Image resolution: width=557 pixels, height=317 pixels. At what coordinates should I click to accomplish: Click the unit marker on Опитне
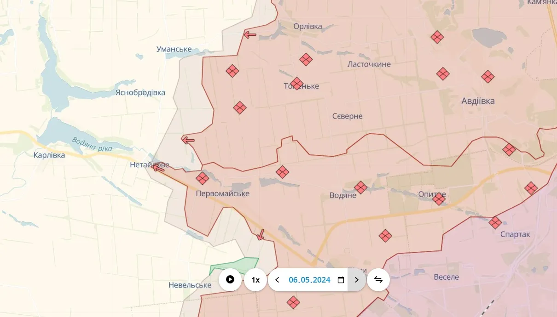[439, 198]
